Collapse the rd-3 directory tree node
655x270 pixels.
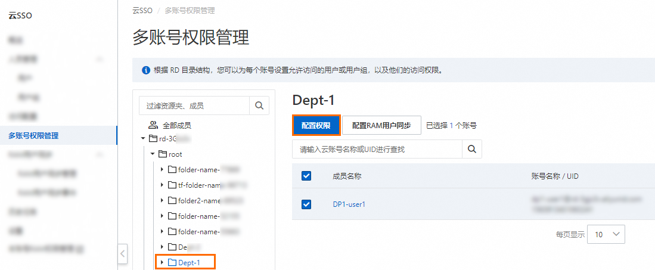[142, 138]
